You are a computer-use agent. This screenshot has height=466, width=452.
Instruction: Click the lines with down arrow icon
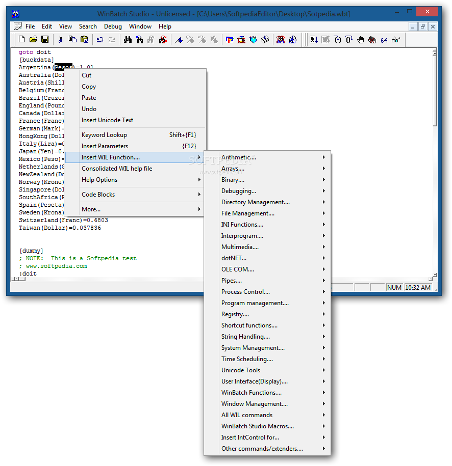click(314, 39)
